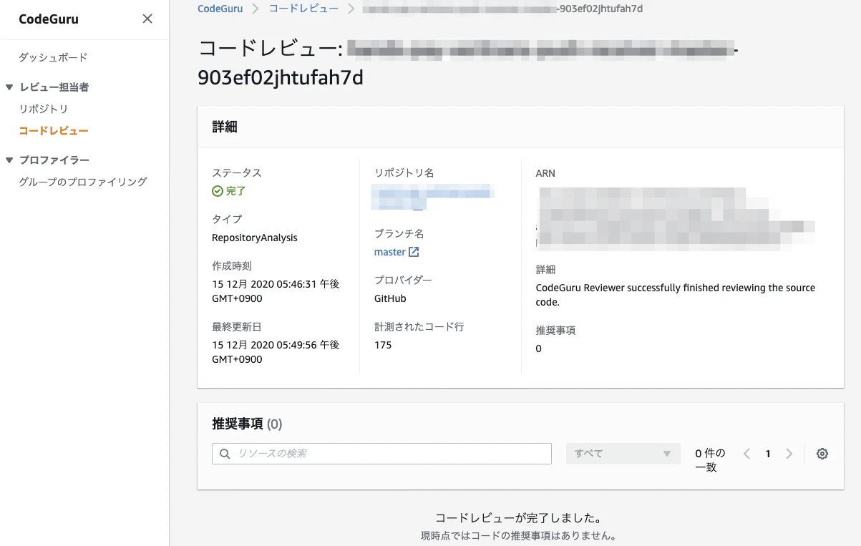
Task: Open the ダッシュボード page
Action: [x=53, y=57]
